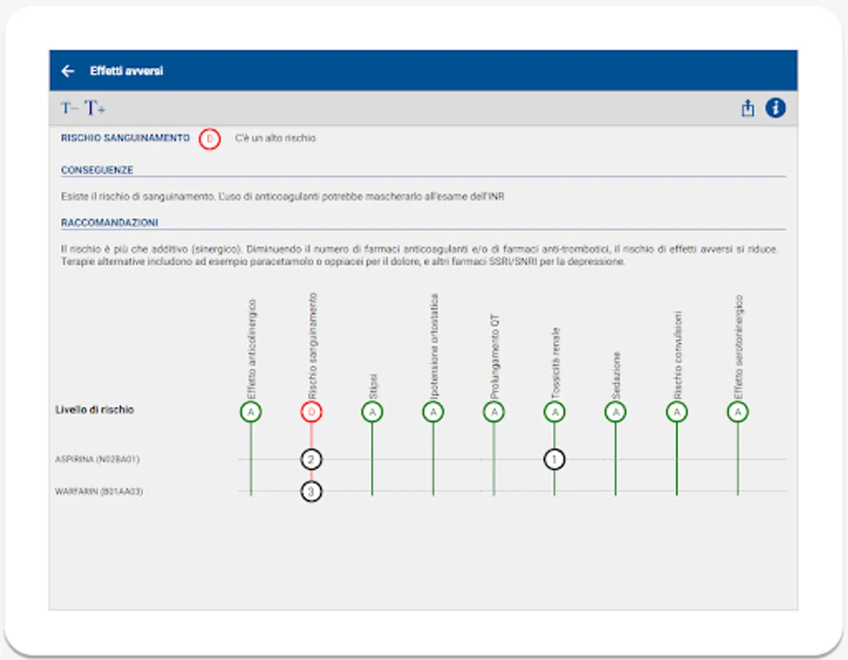The height and width of the screenshot is (660, 848).
Task: Click the Effetto anticolinergico column label
Action: [x=252, y=350]
